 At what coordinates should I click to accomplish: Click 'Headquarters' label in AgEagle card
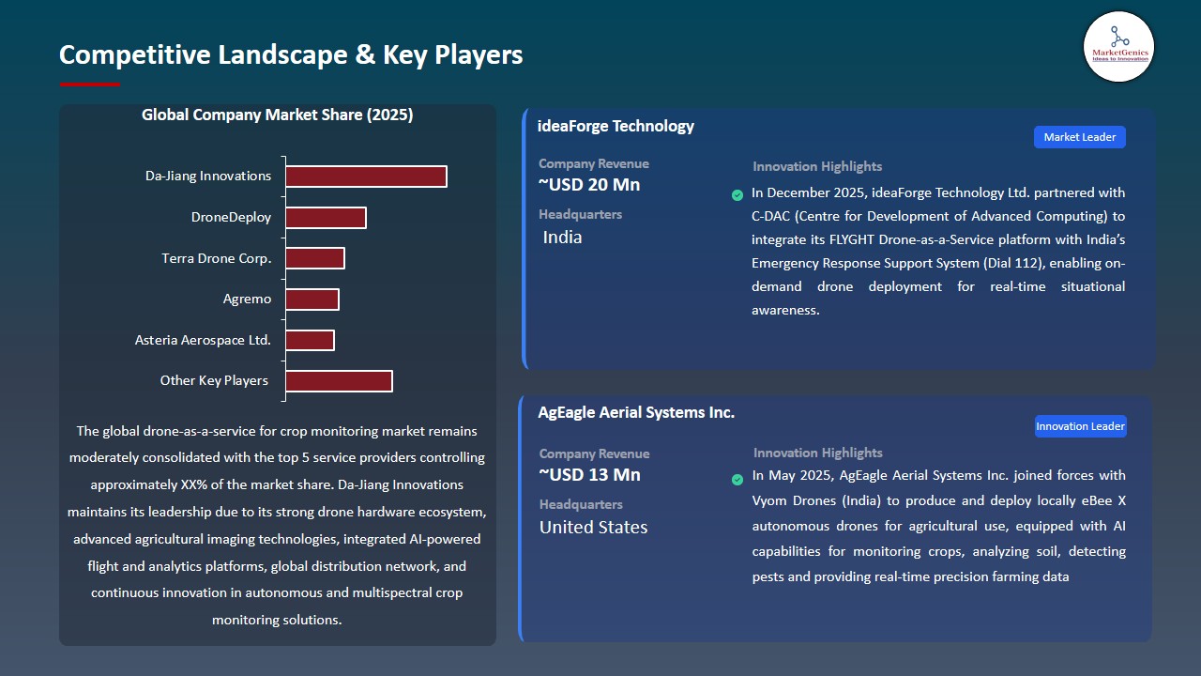point(582,505)
